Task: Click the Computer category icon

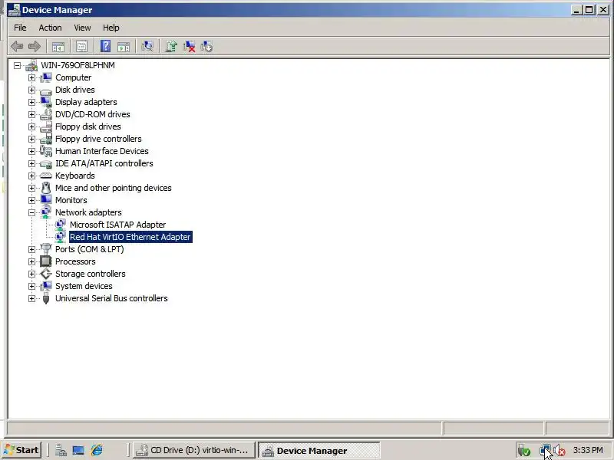Action: coord(46,77)
